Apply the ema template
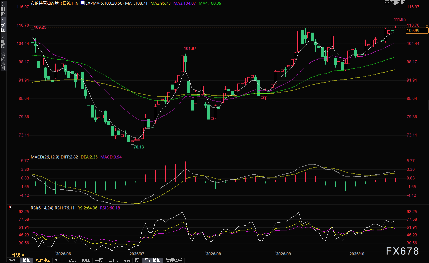Image resolution: width=429 pixels, height=263 pixels. [127, 260]
